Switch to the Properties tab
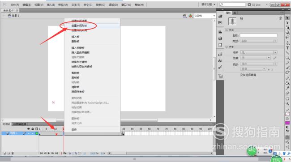 [228, 13]
